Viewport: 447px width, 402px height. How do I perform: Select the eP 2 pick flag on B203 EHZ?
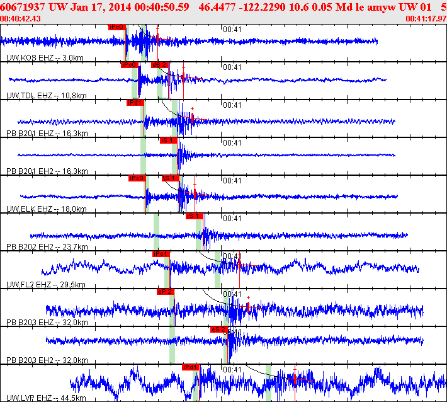(x=166, y=292)
